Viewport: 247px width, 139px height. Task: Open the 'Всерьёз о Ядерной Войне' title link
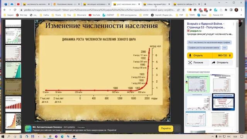pos(206,25)
